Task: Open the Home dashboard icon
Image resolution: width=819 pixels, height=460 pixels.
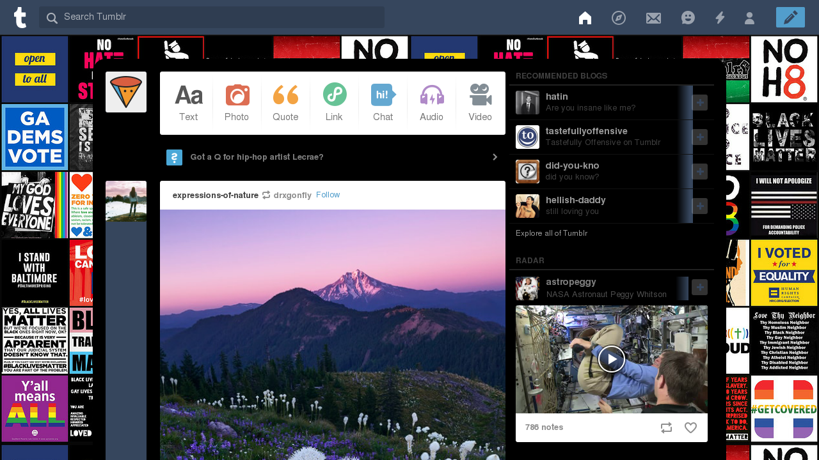Action: pos(585,18)
